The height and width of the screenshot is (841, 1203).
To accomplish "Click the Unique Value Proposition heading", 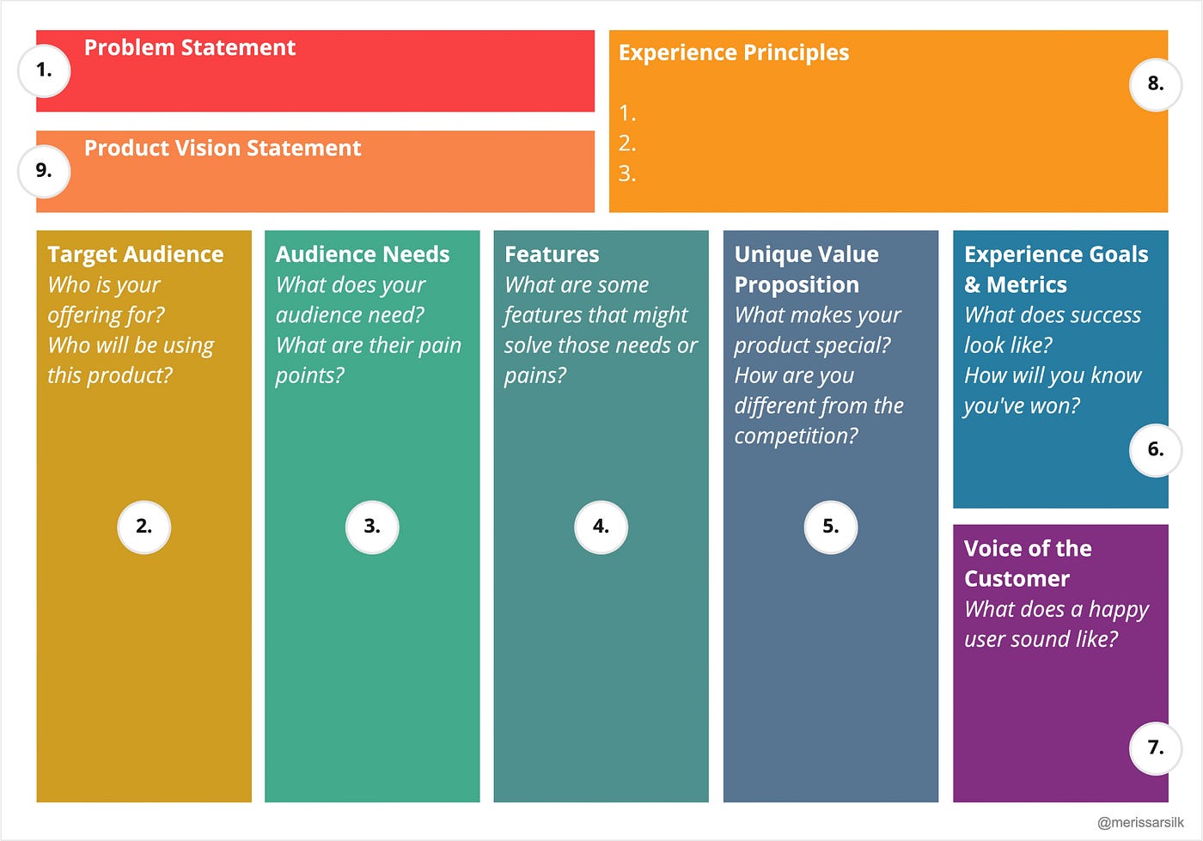I will 806,269.
